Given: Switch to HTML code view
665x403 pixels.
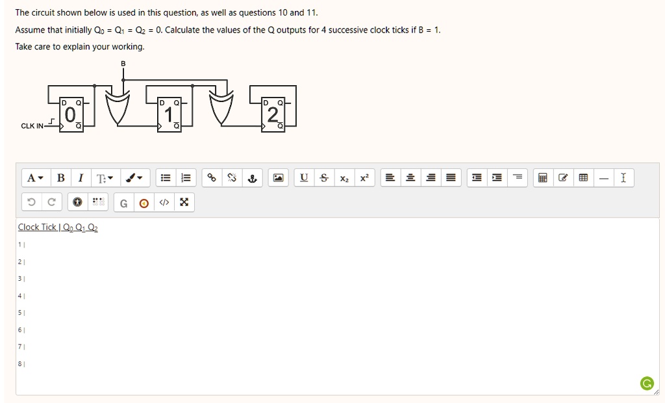Looking at the screenshot, I should tap(163, 202).
